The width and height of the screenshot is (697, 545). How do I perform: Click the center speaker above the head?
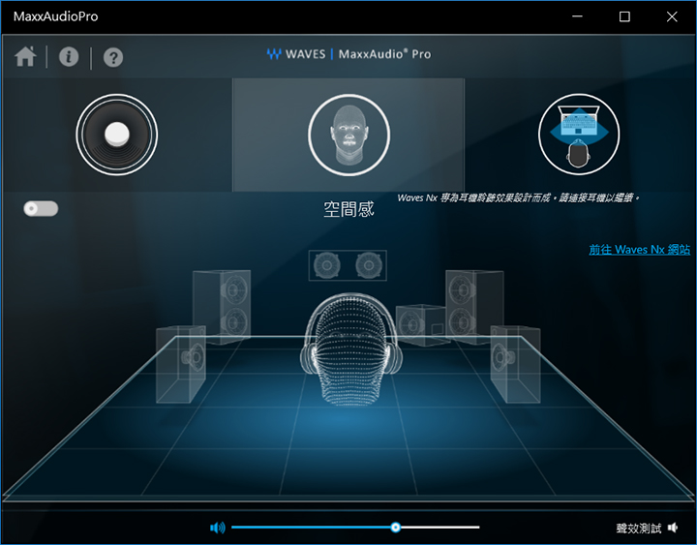[x=348, y=265]
